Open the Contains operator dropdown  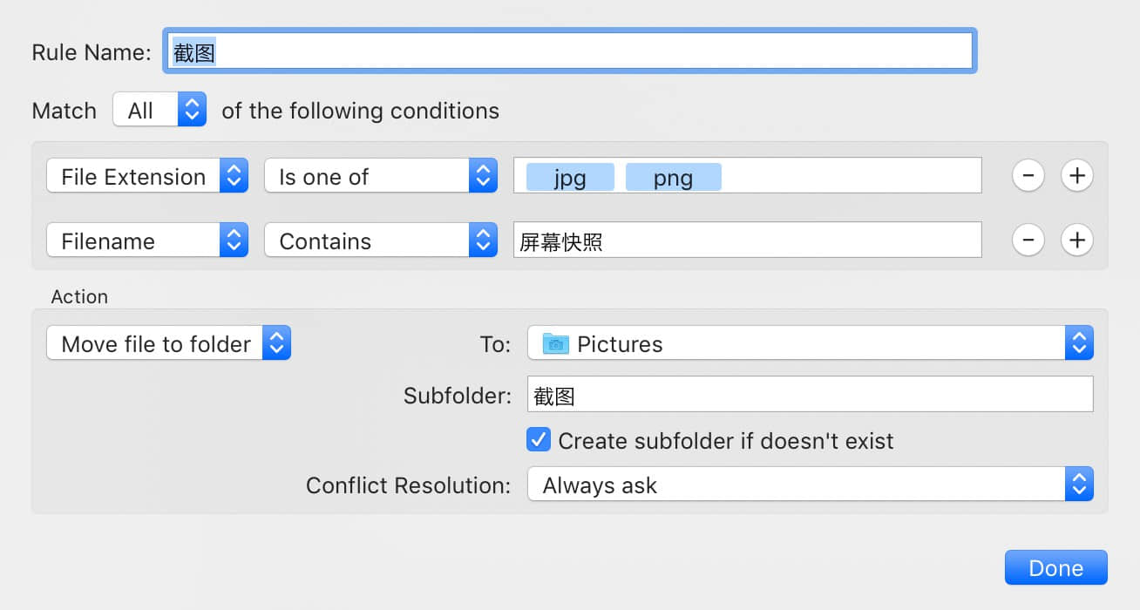tap(381, 240)
